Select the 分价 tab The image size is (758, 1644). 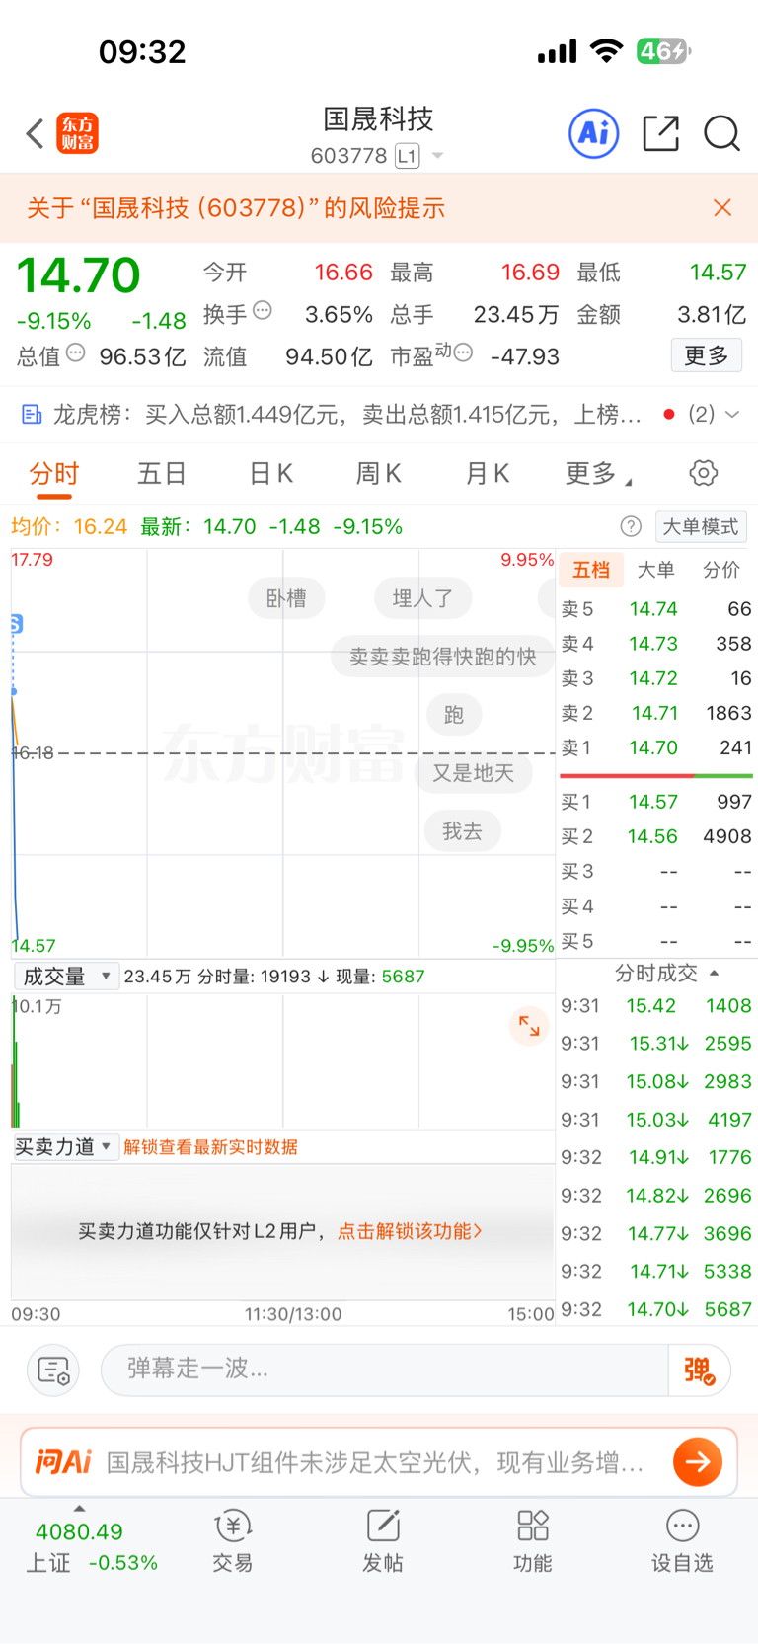[720, 570]
